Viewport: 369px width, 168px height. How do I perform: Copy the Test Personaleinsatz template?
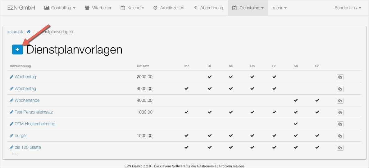point(340,112)
